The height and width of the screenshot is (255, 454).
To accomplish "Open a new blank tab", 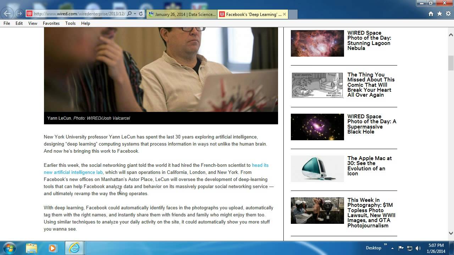I will tap(293, 14).
